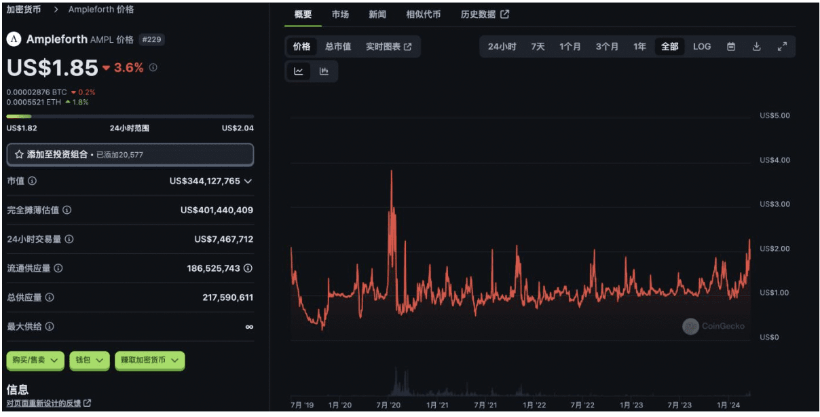Click info icon next to 完全摊薄估值
Screen dimensions: 820x417
coord(67,211)
